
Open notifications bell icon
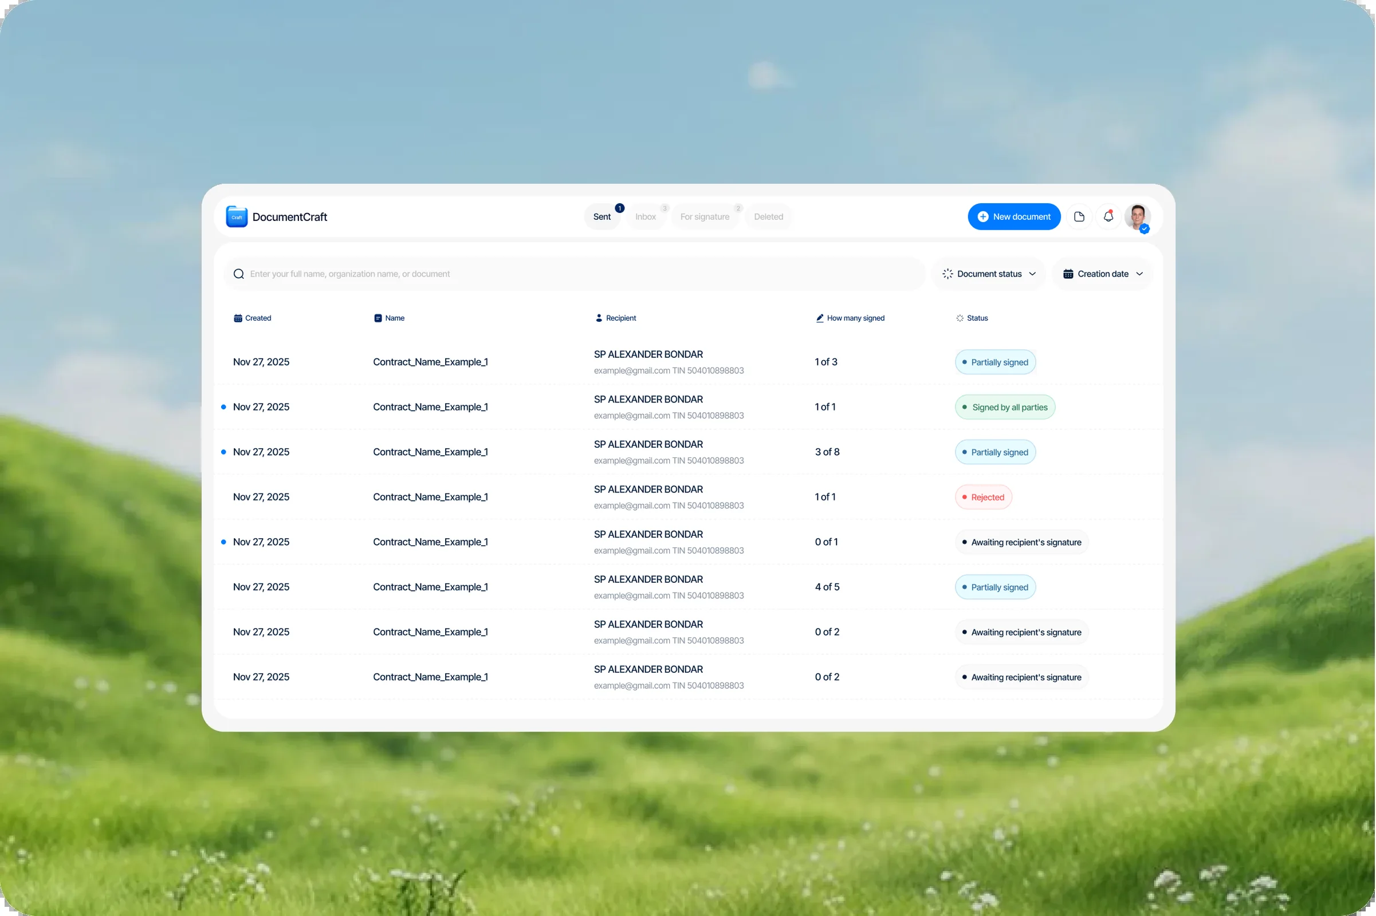coord(1108,217)
